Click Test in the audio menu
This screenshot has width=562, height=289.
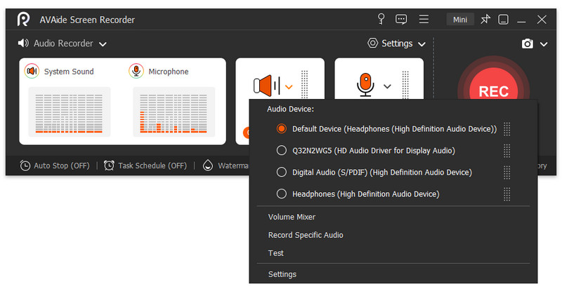(x=275, y=253)
